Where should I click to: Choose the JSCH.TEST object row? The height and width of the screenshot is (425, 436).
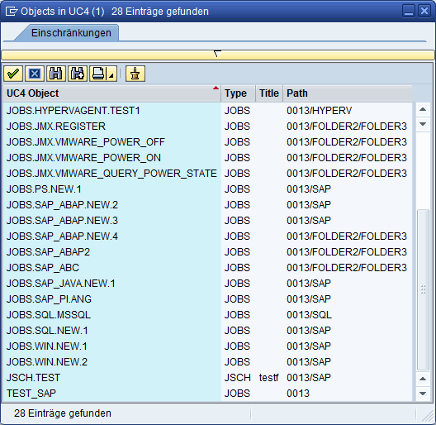pos(208,378)
